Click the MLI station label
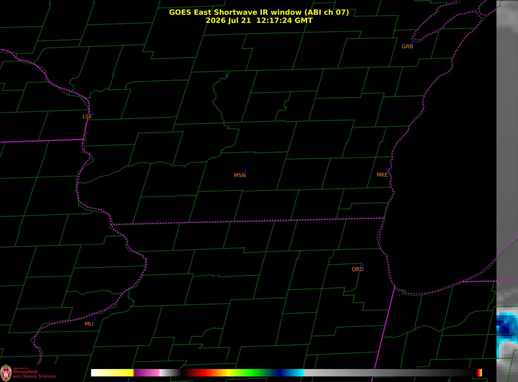 pos(89,324)
